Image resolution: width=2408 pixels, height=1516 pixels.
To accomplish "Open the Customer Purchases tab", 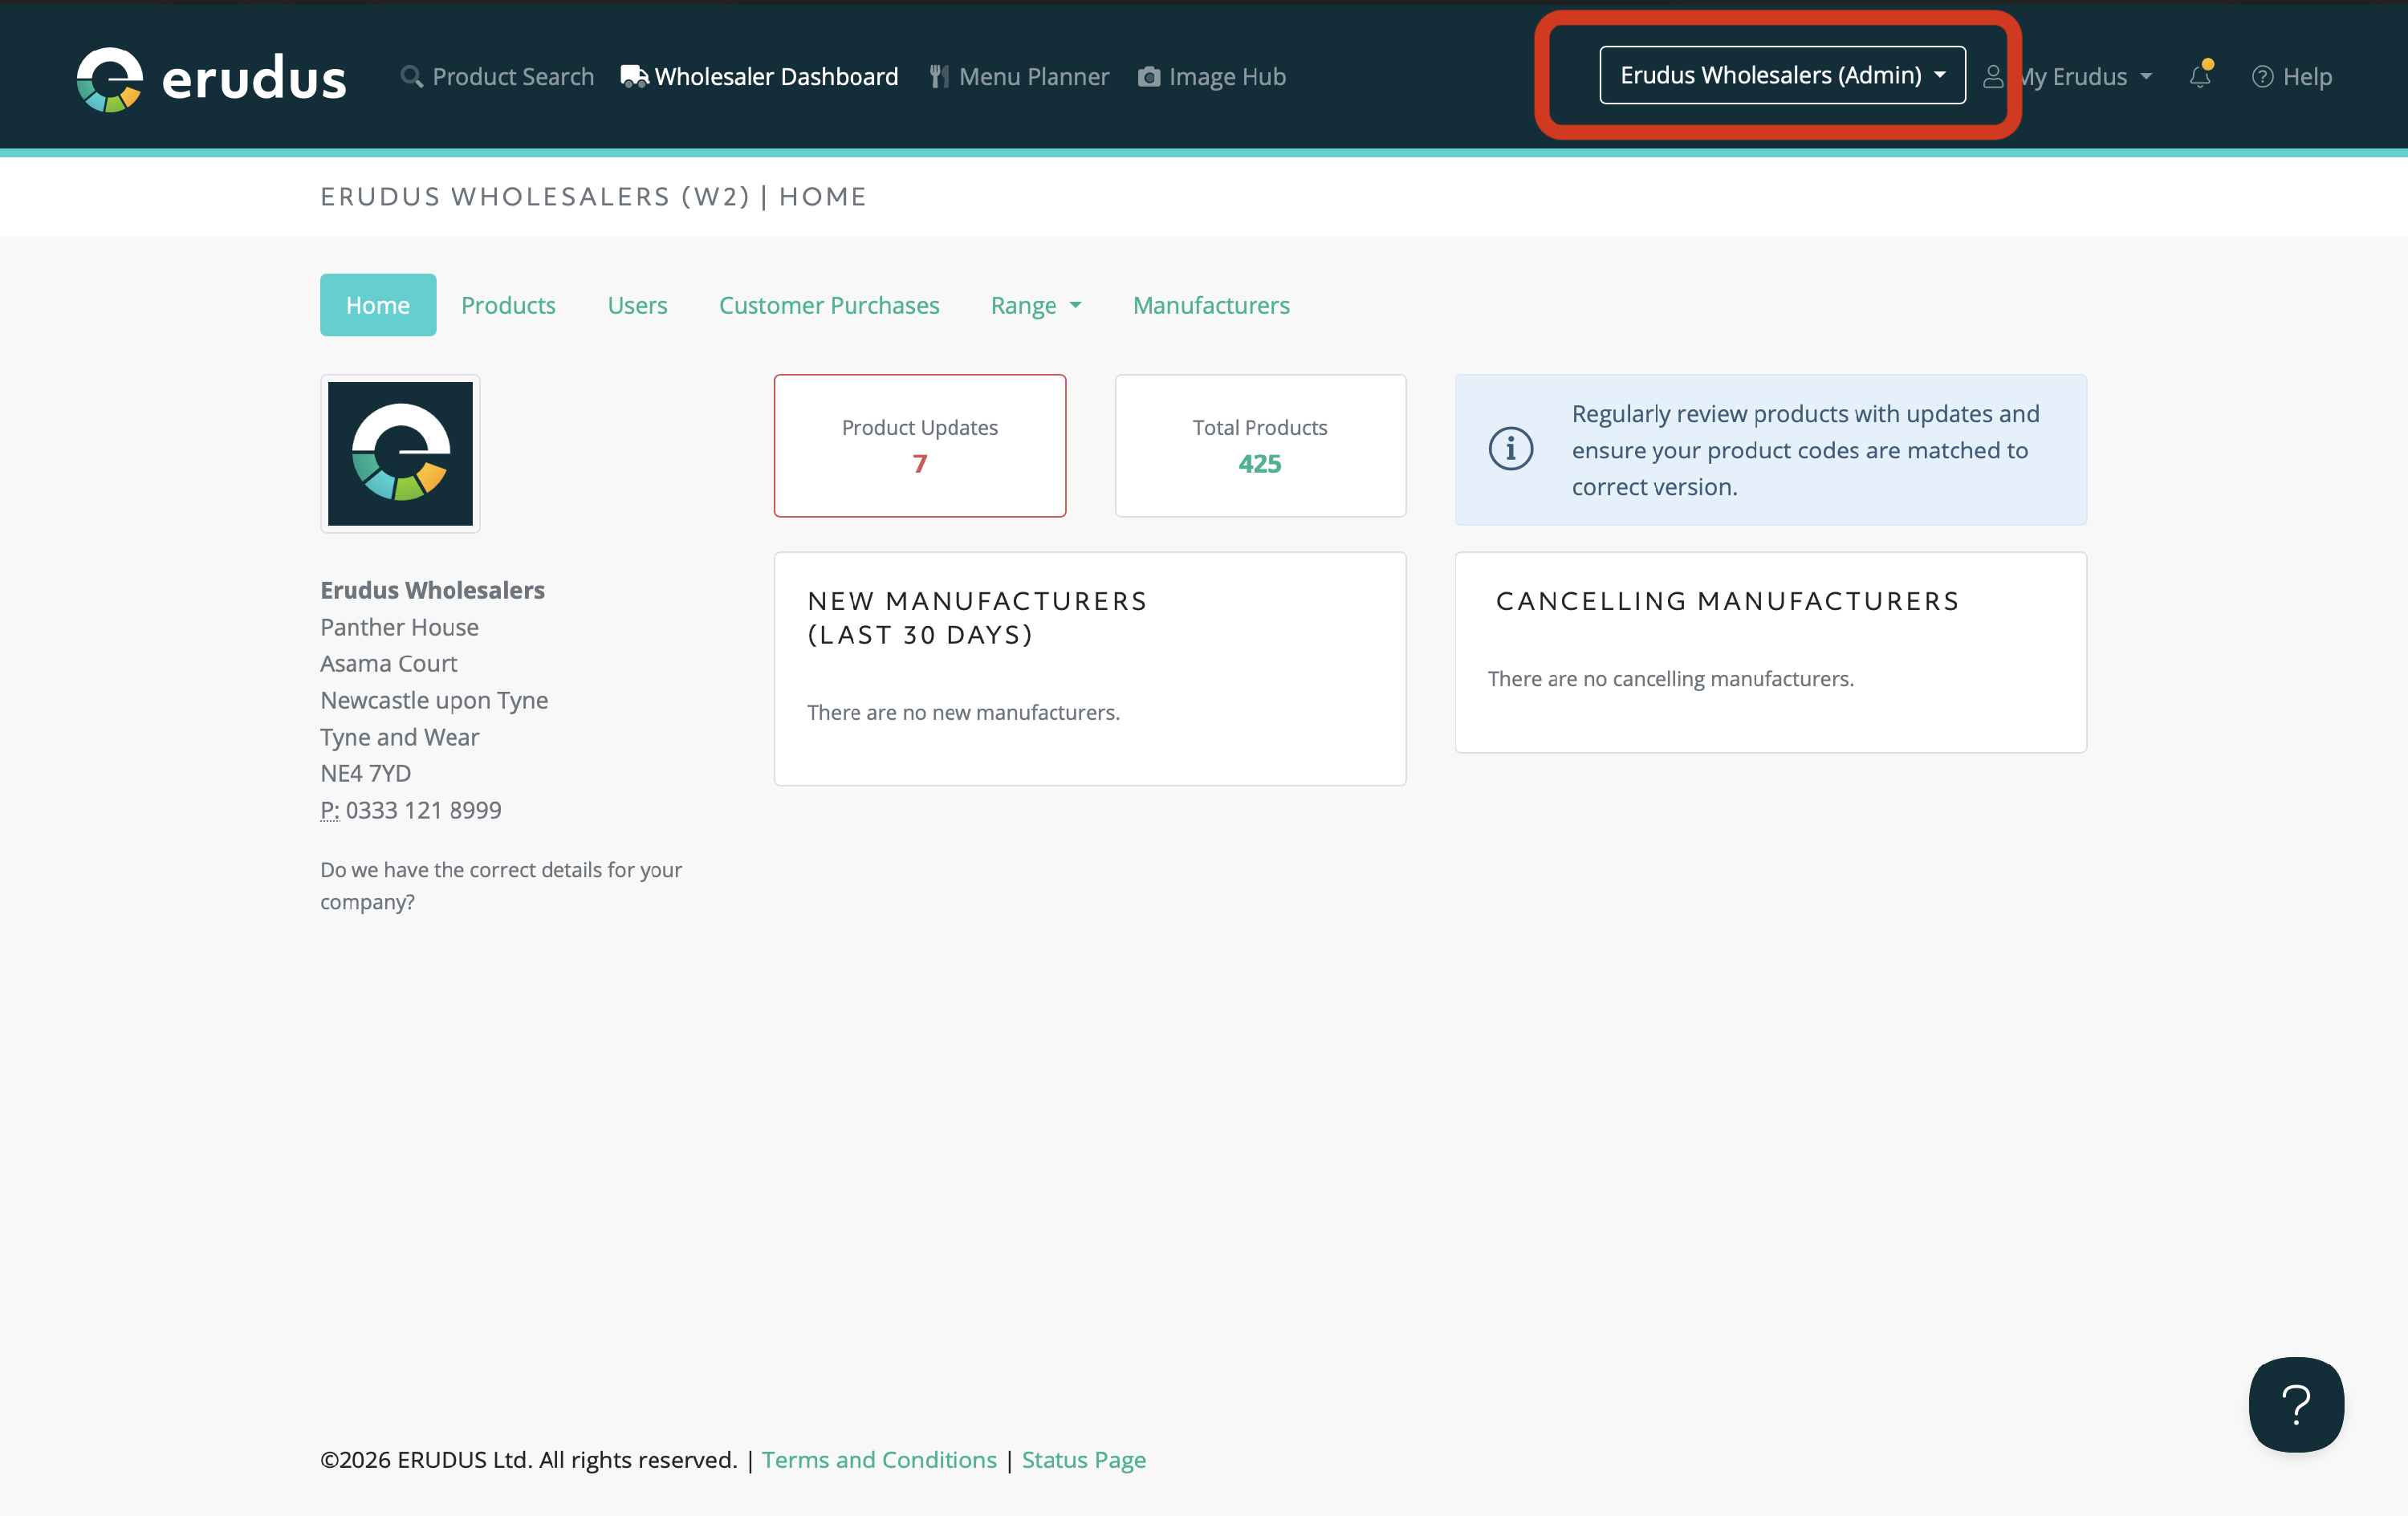I will [829, 305].
